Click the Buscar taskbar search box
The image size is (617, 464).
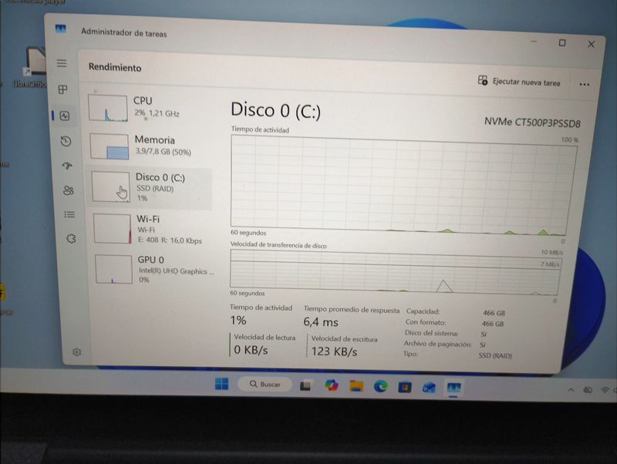[x=265, y=384]
